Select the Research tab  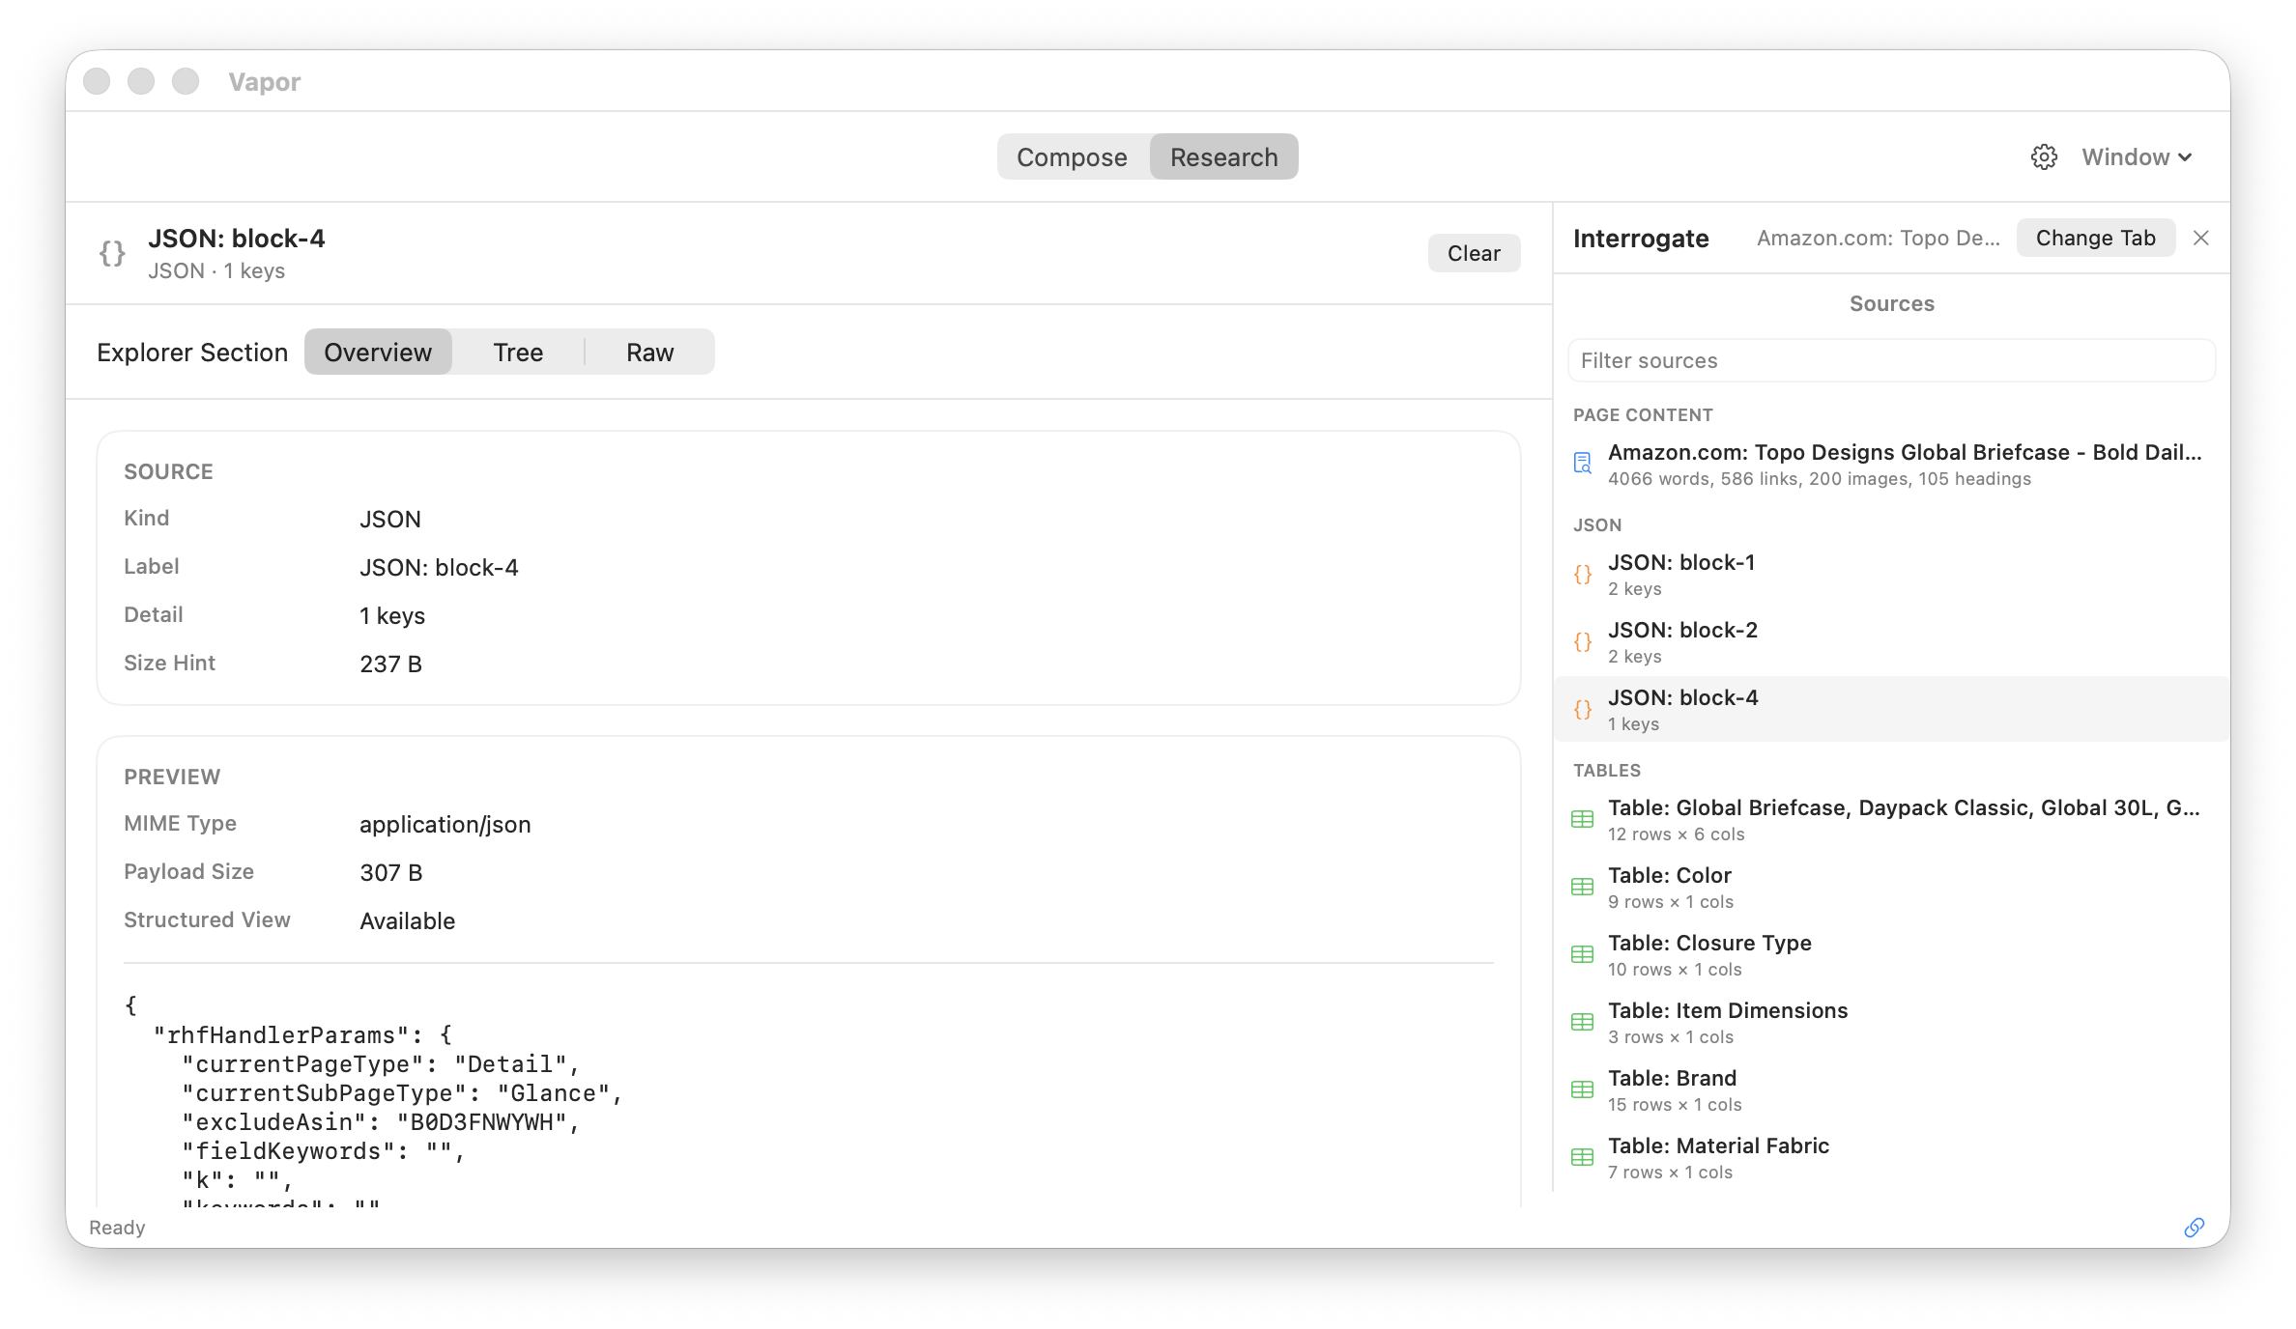1223,156
